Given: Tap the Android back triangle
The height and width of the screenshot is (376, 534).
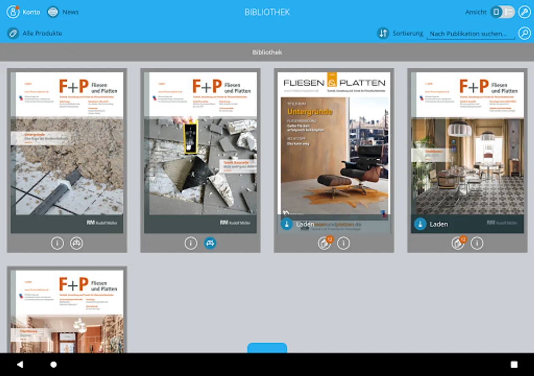Looking at the screenshot, I should point(20,364).
